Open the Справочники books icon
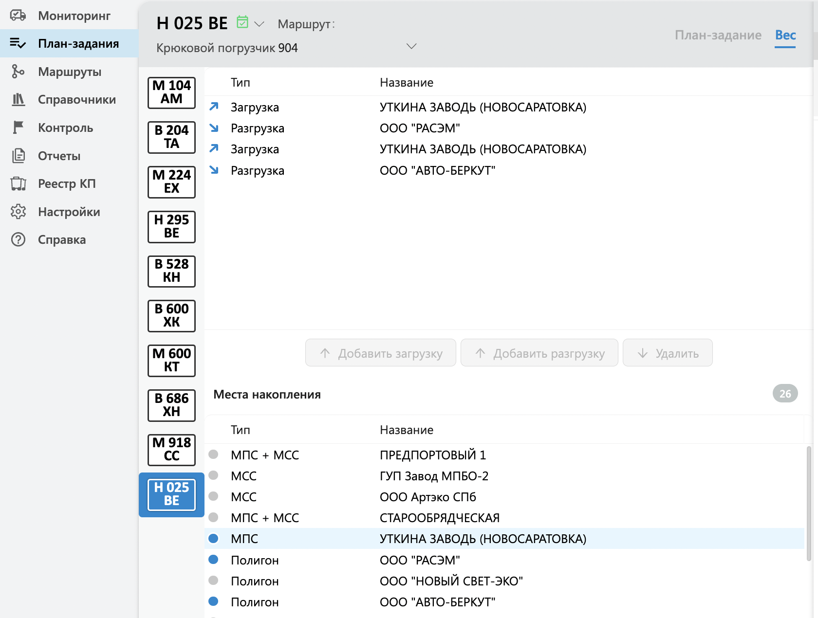 click(18, 100)
